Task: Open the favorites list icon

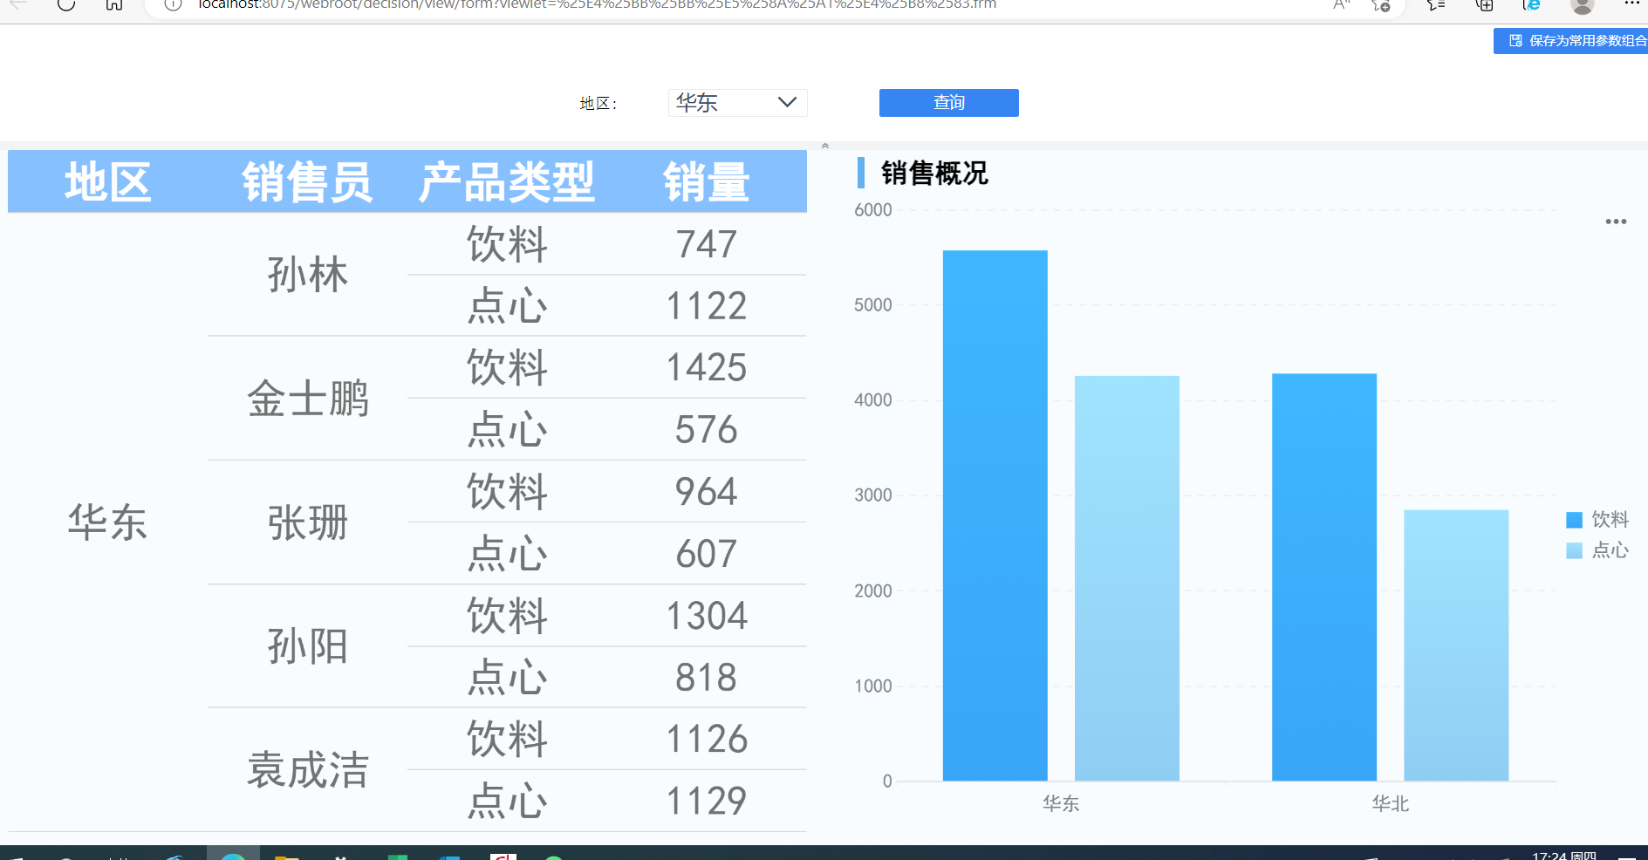Action: 1436,4
